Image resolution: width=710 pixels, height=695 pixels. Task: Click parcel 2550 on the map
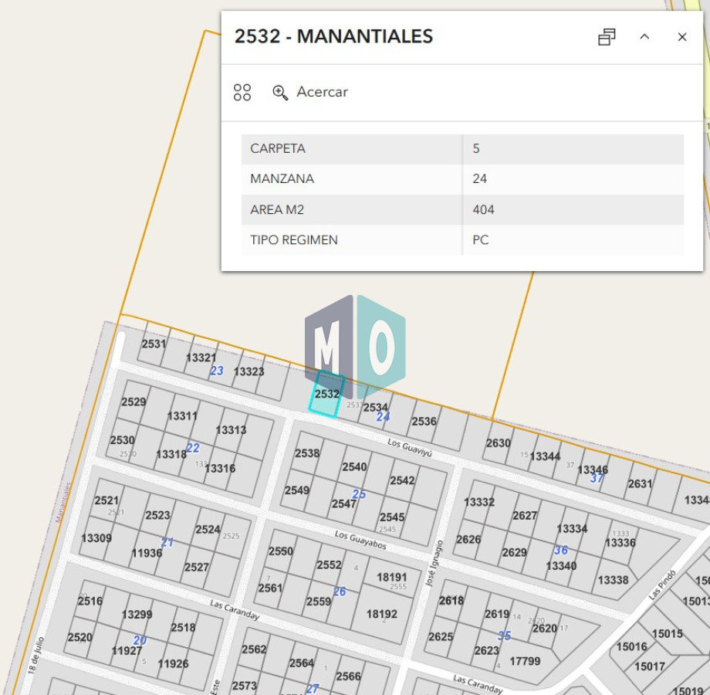tap(281, 551)
